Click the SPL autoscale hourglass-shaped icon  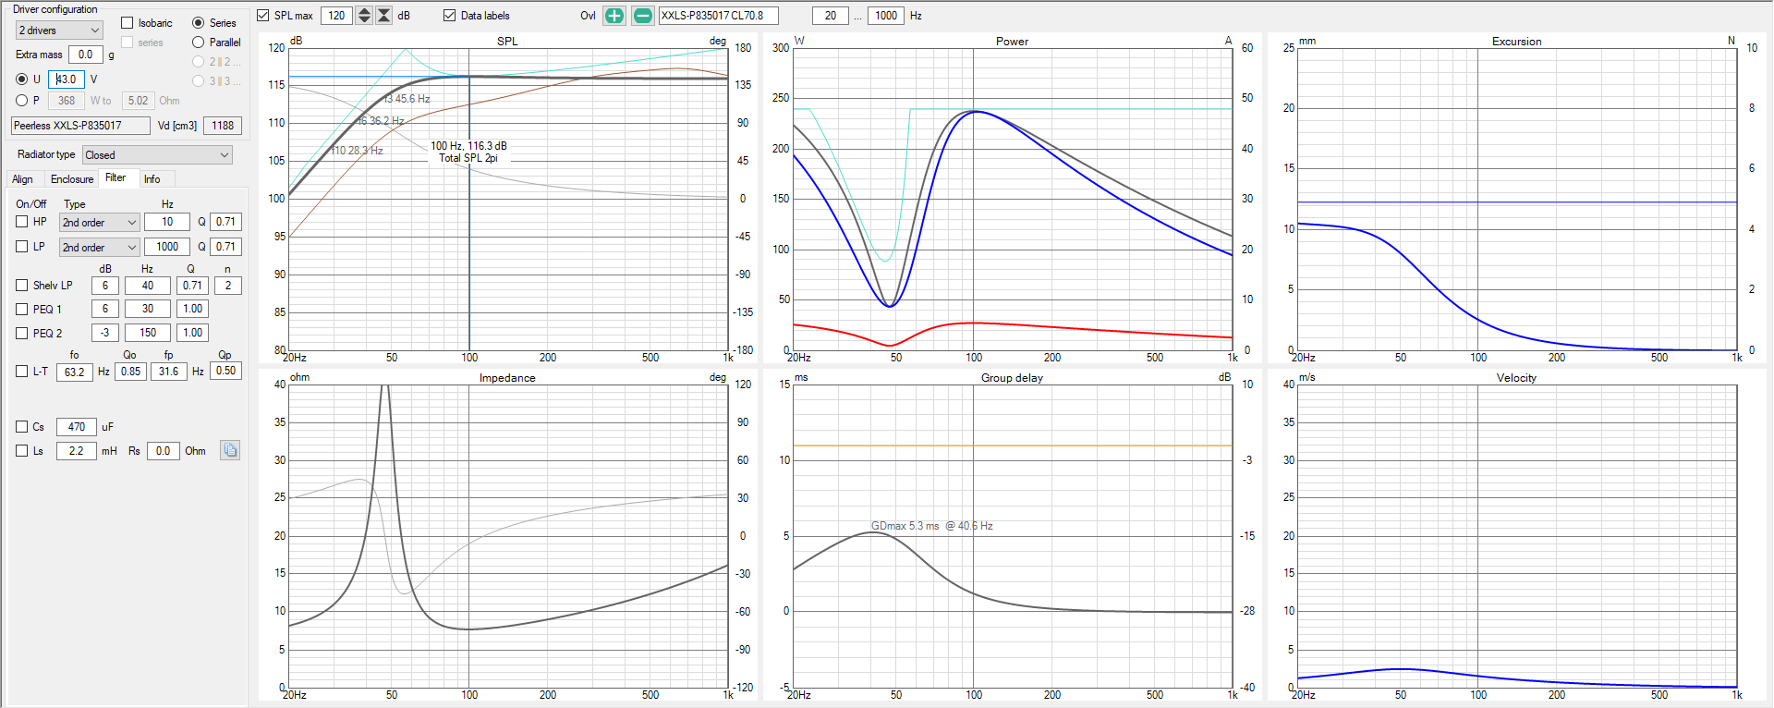384,16
